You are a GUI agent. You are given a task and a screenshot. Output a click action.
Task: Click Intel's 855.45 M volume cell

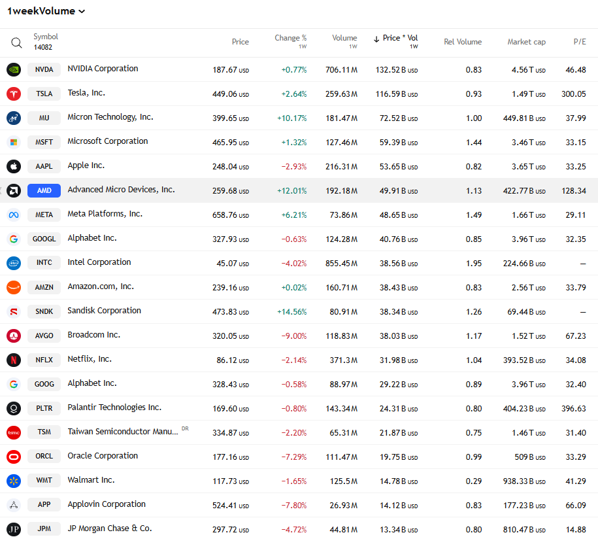(341, 264)
